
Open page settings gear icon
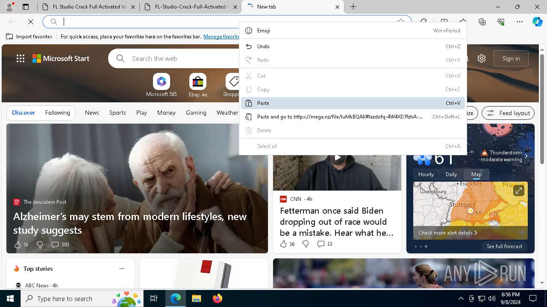[482, 58]
